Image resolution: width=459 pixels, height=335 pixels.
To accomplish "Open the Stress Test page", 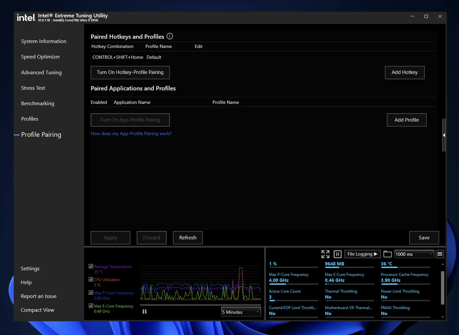I will tap(33, 88).
